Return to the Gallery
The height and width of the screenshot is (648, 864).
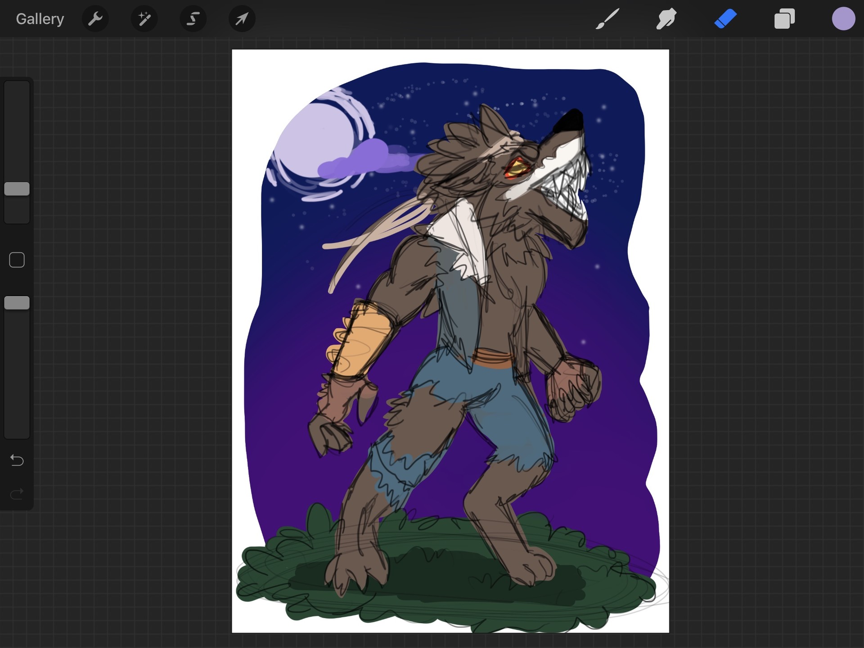tap(40, 18)
